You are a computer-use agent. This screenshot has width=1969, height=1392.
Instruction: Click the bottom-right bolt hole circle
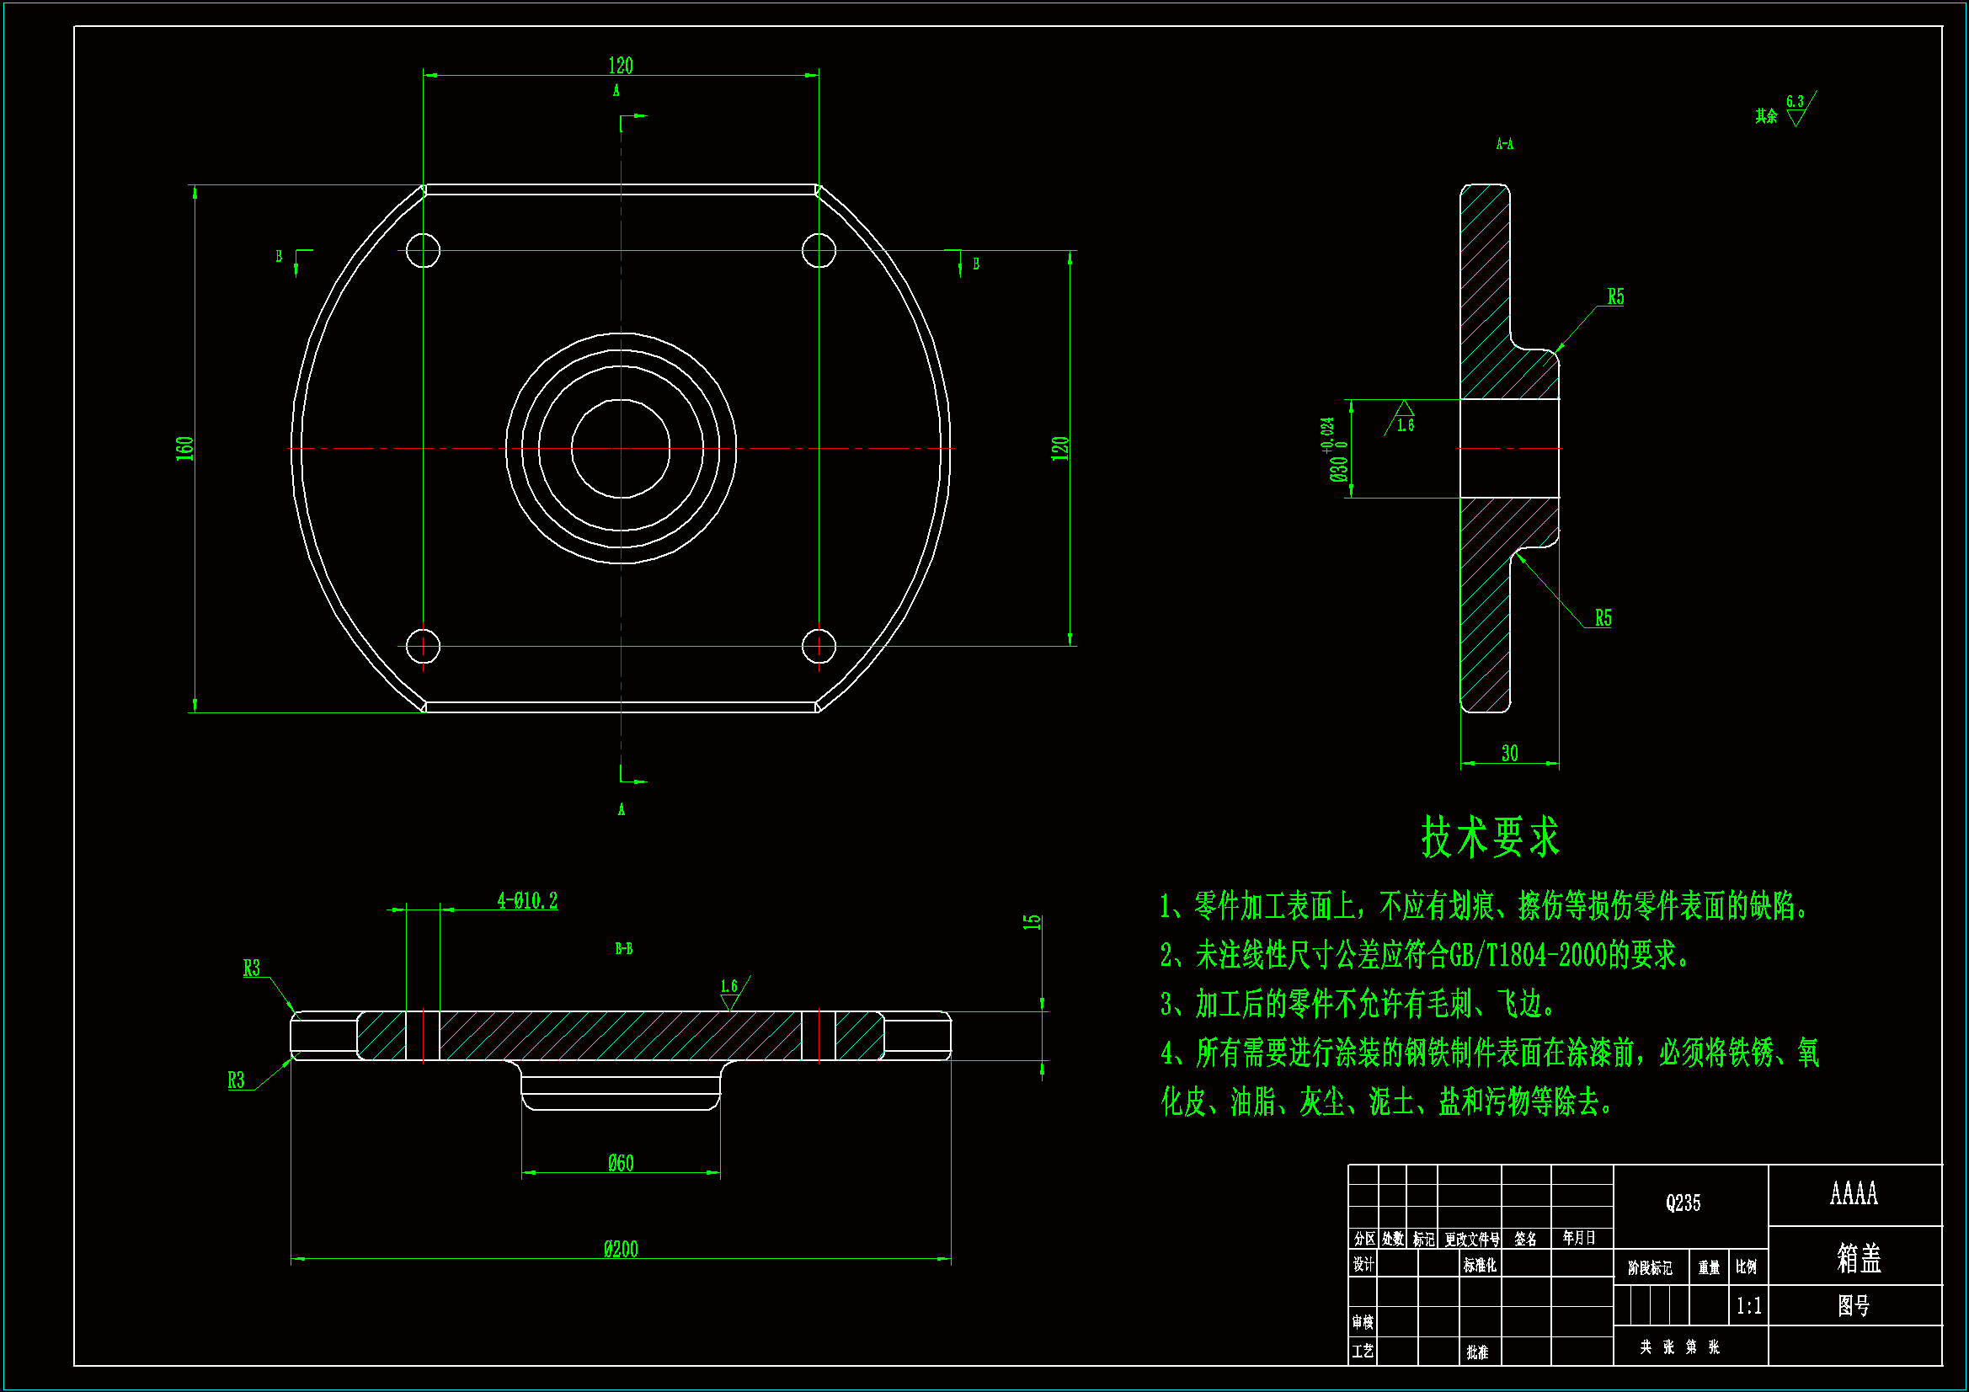point(818,646)
